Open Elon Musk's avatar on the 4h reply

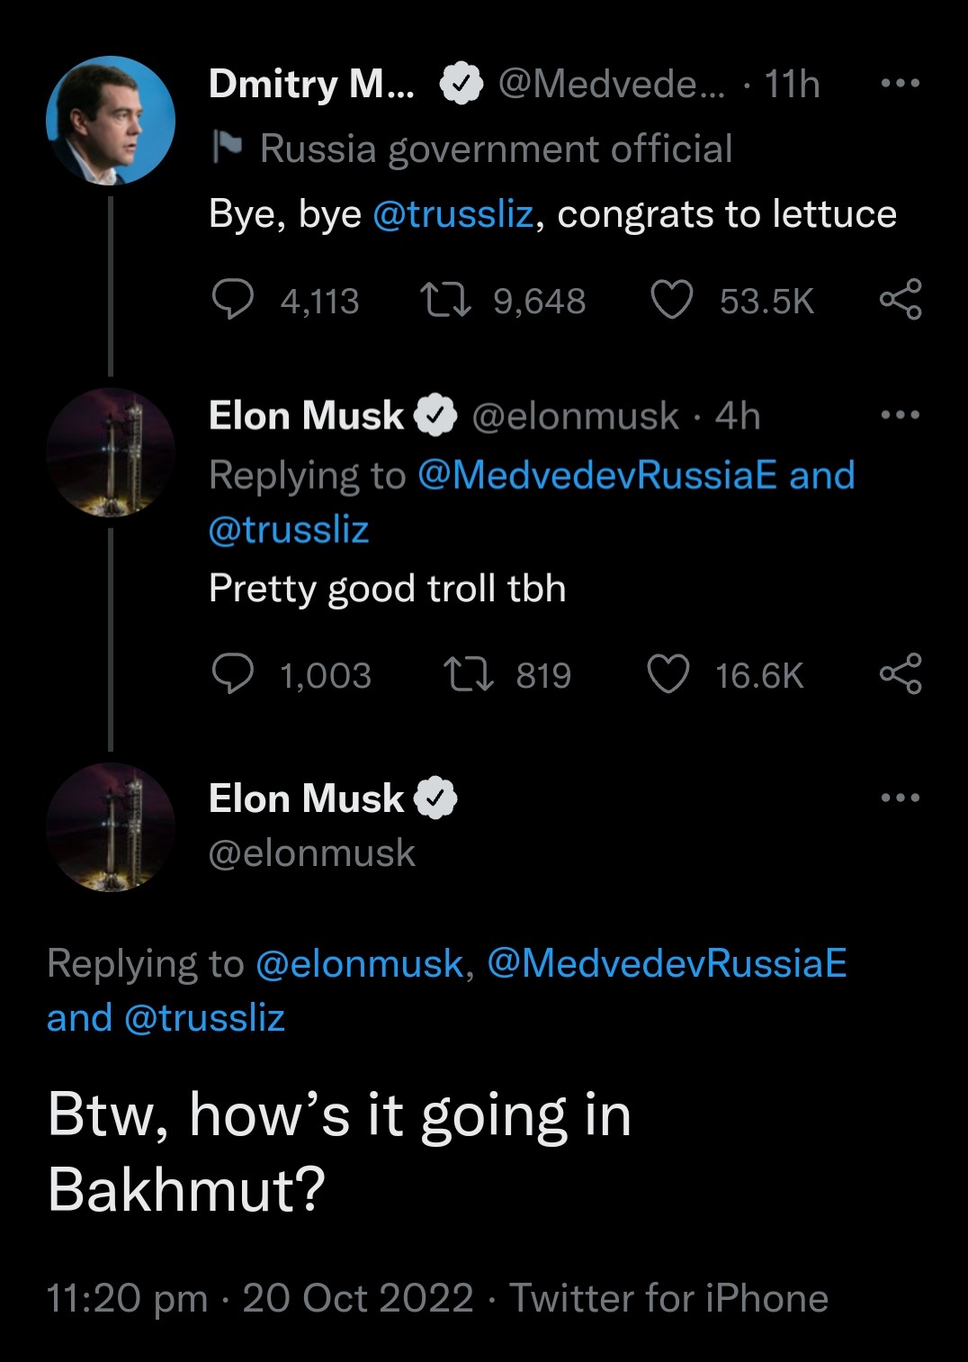coord(111,453)
